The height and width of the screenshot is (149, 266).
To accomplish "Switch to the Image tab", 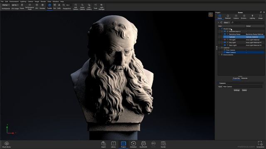I will tap(261, 17).
